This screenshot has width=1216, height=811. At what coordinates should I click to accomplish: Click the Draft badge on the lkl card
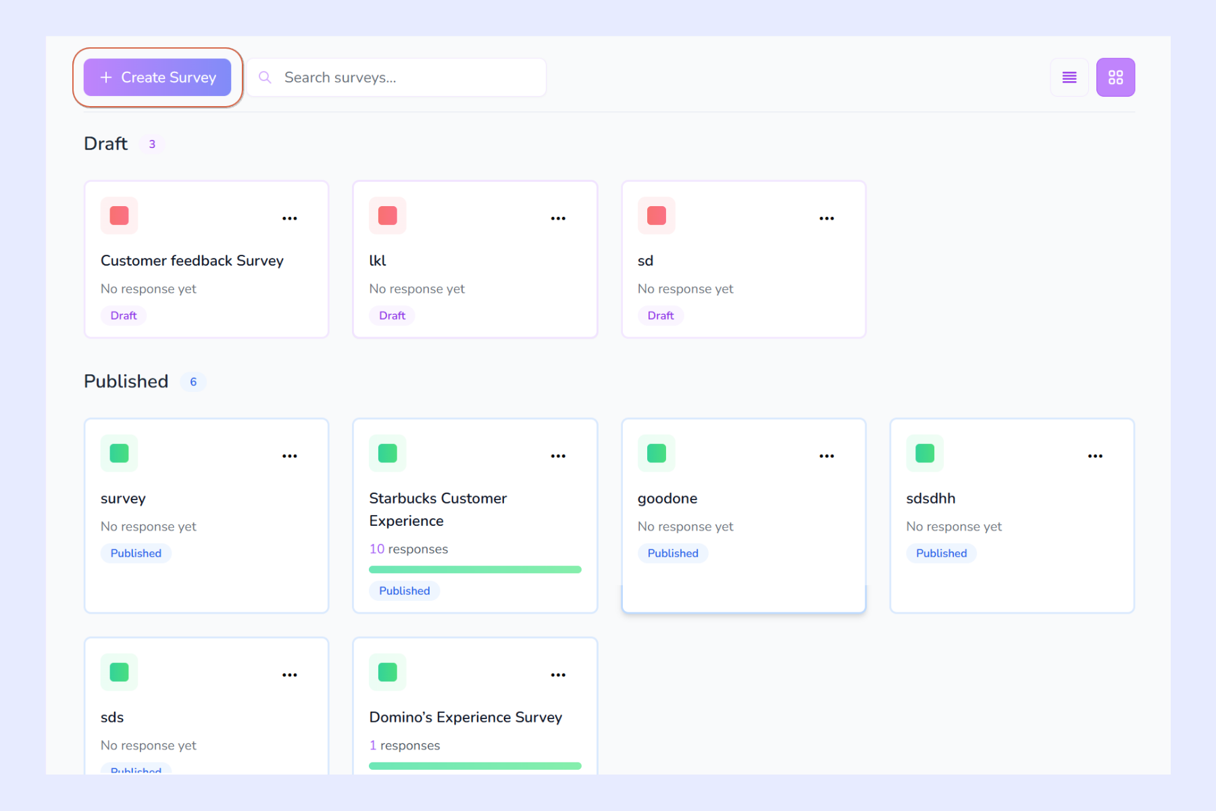coord(392,315)
